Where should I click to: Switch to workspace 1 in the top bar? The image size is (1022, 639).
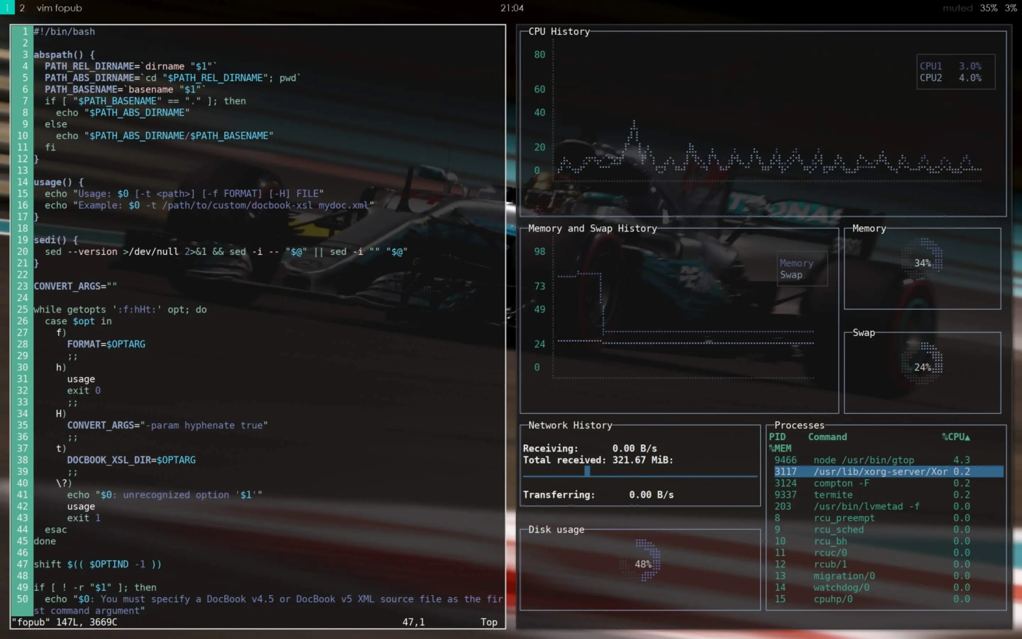click(7, 7)
